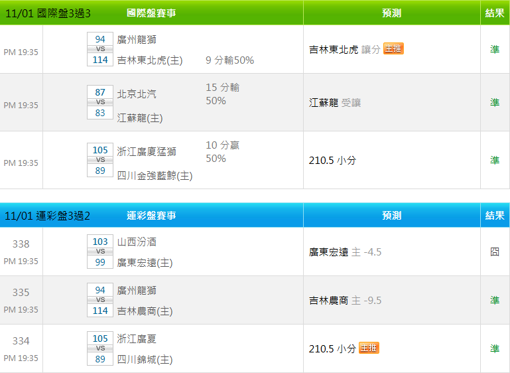This screenshot has height=373, width=510.
Task: Click the score 83 for 江蘇龍(主)
Action: [x=100, y=113]
